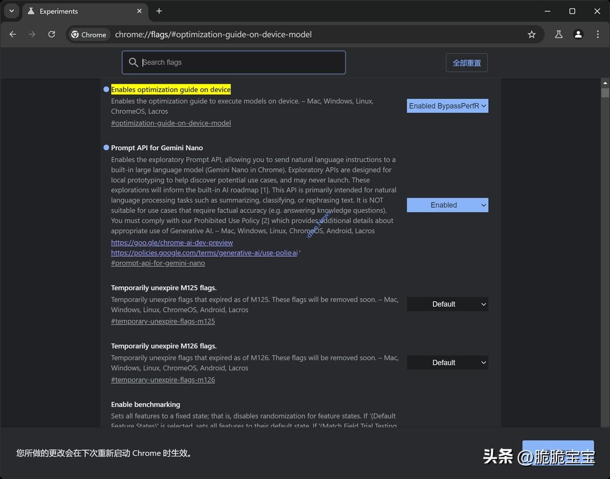Open #temporary-unexpire-flags-m126 anchor link
The image size is (610, 479).
[163, 380]
